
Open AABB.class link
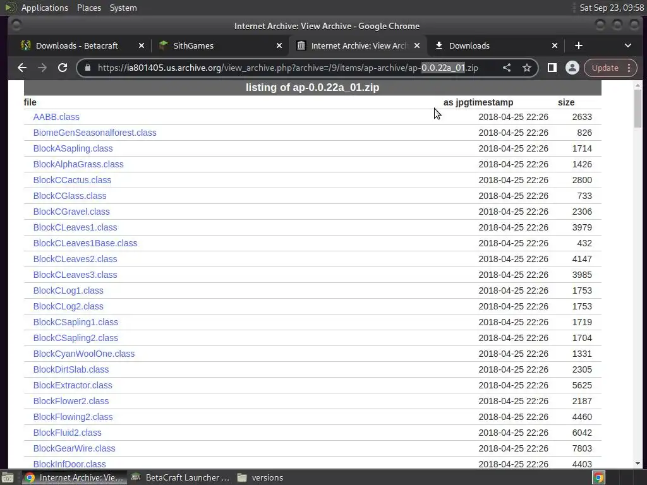[x=56, y=117]
